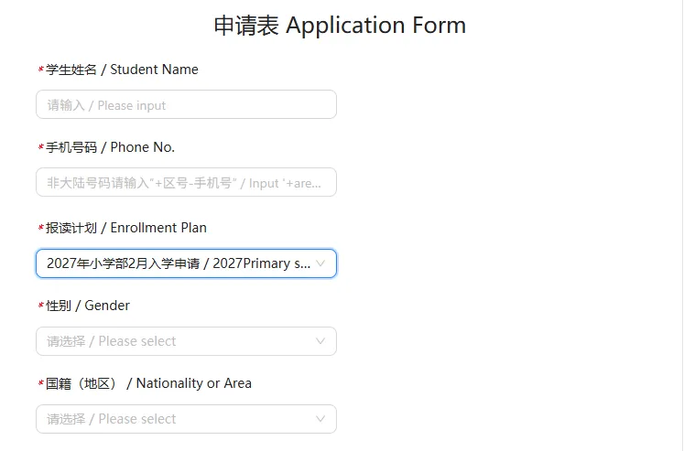Click the red asterisk beside Gender
Image resolution: width=684 pixels, height=451 pixels.
(41, 306)
